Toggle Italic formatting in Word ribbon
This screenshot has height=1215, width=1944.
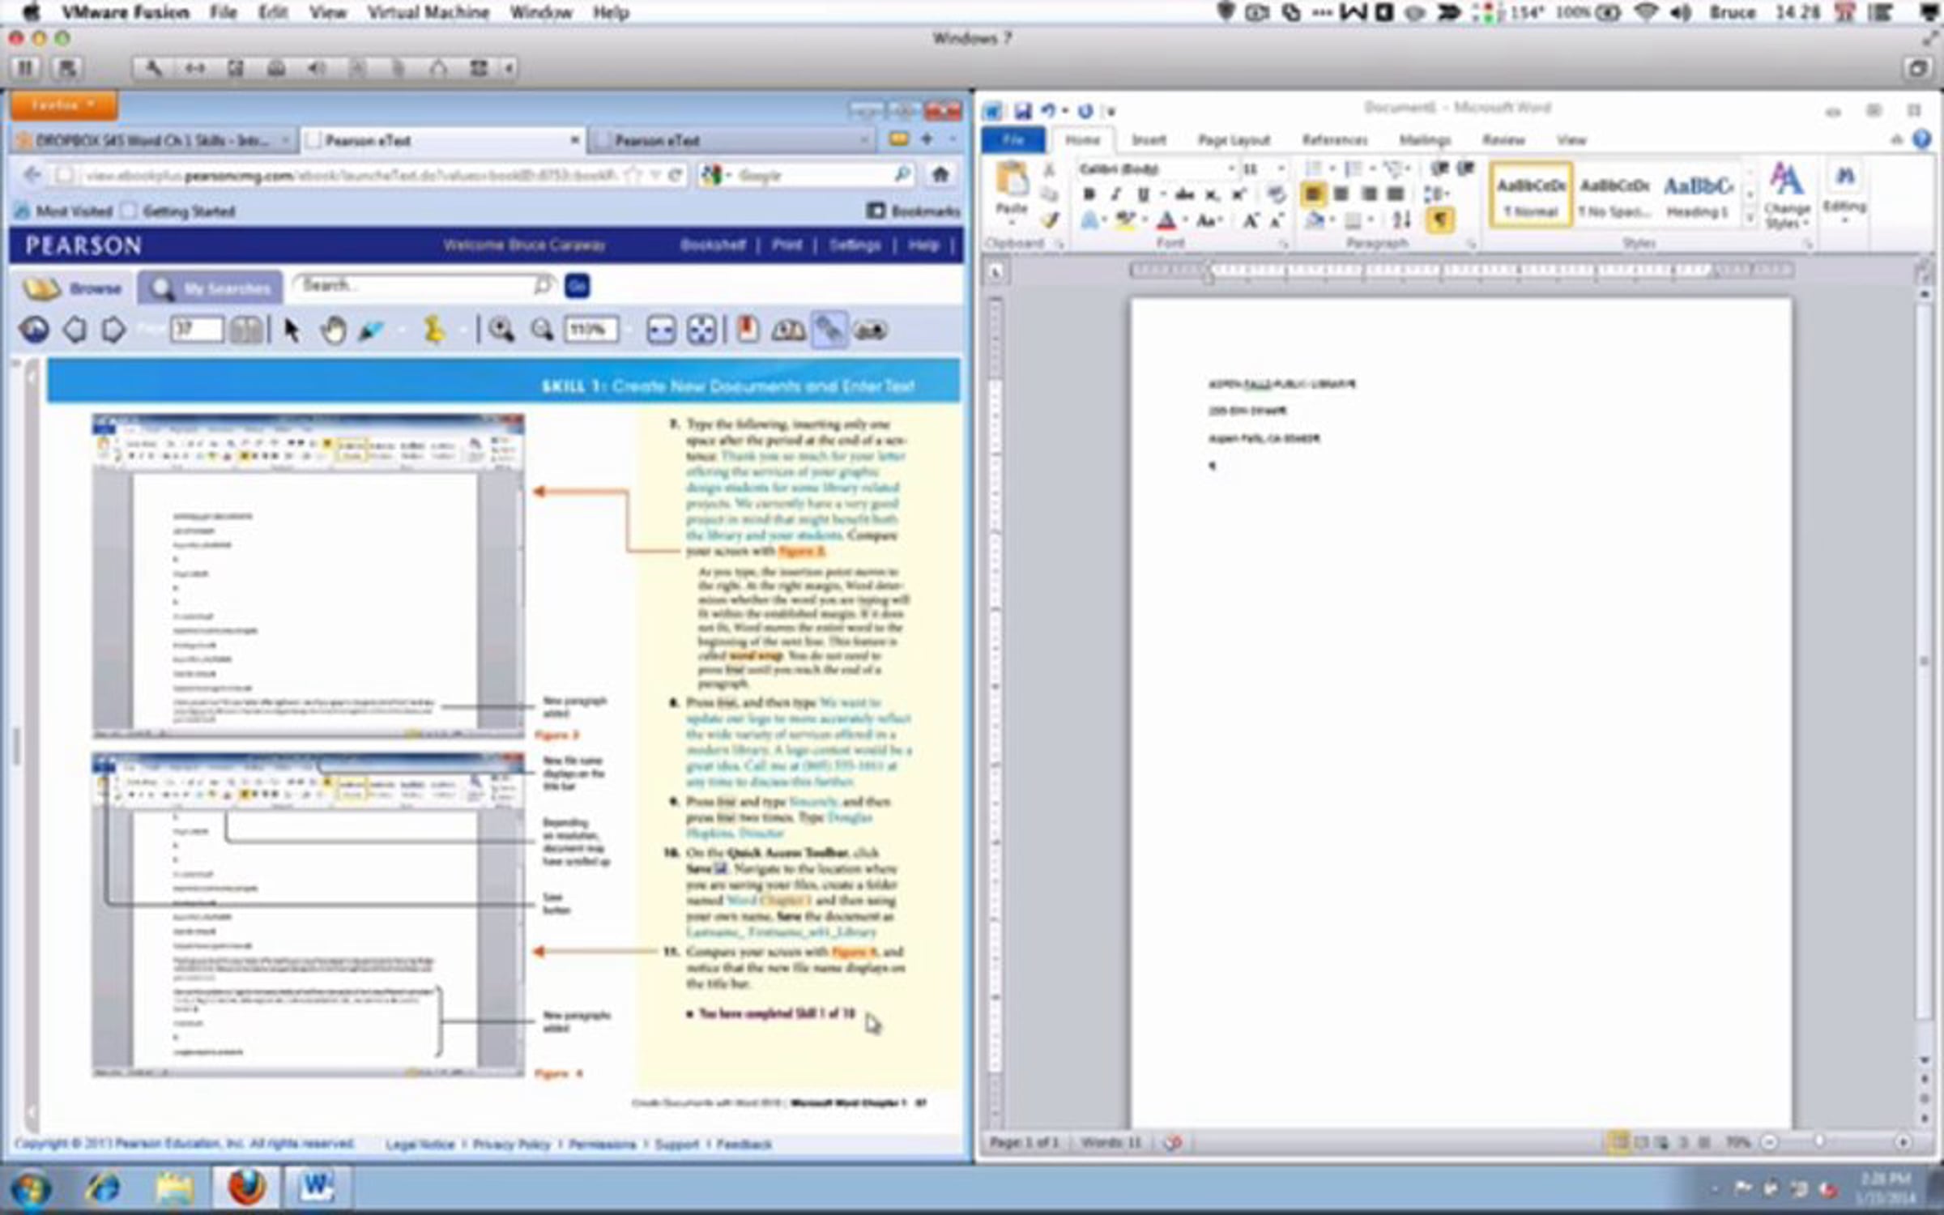click(x=1115, y=194)
